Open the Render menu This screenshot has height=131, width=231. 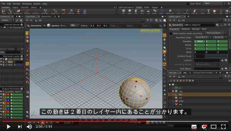click(x=17, y=4)
